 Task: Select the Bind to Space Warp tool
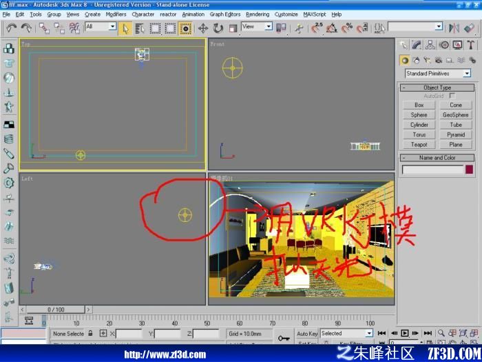coord(74,29)
